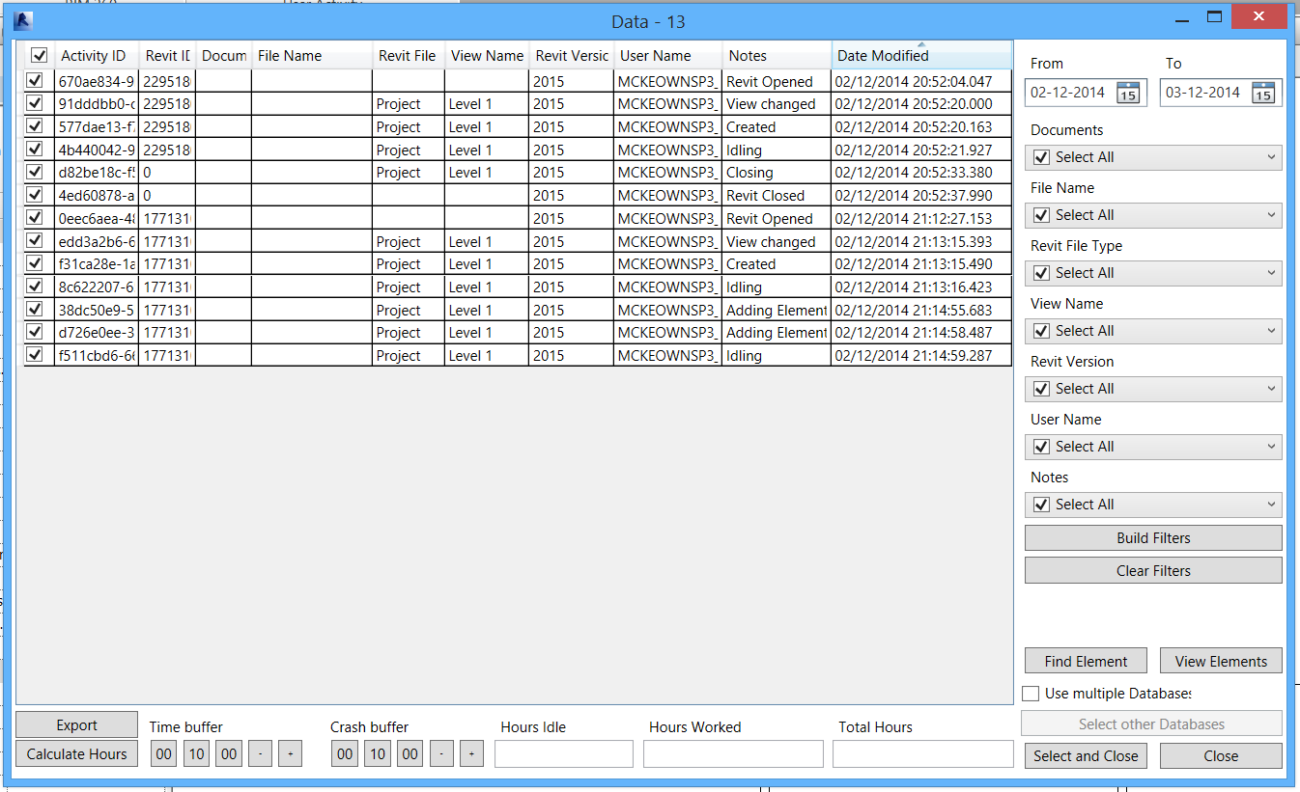Sort the table by the Date Modified column
This screenshot has height=792, width=1300.
(x=882, y=55)
